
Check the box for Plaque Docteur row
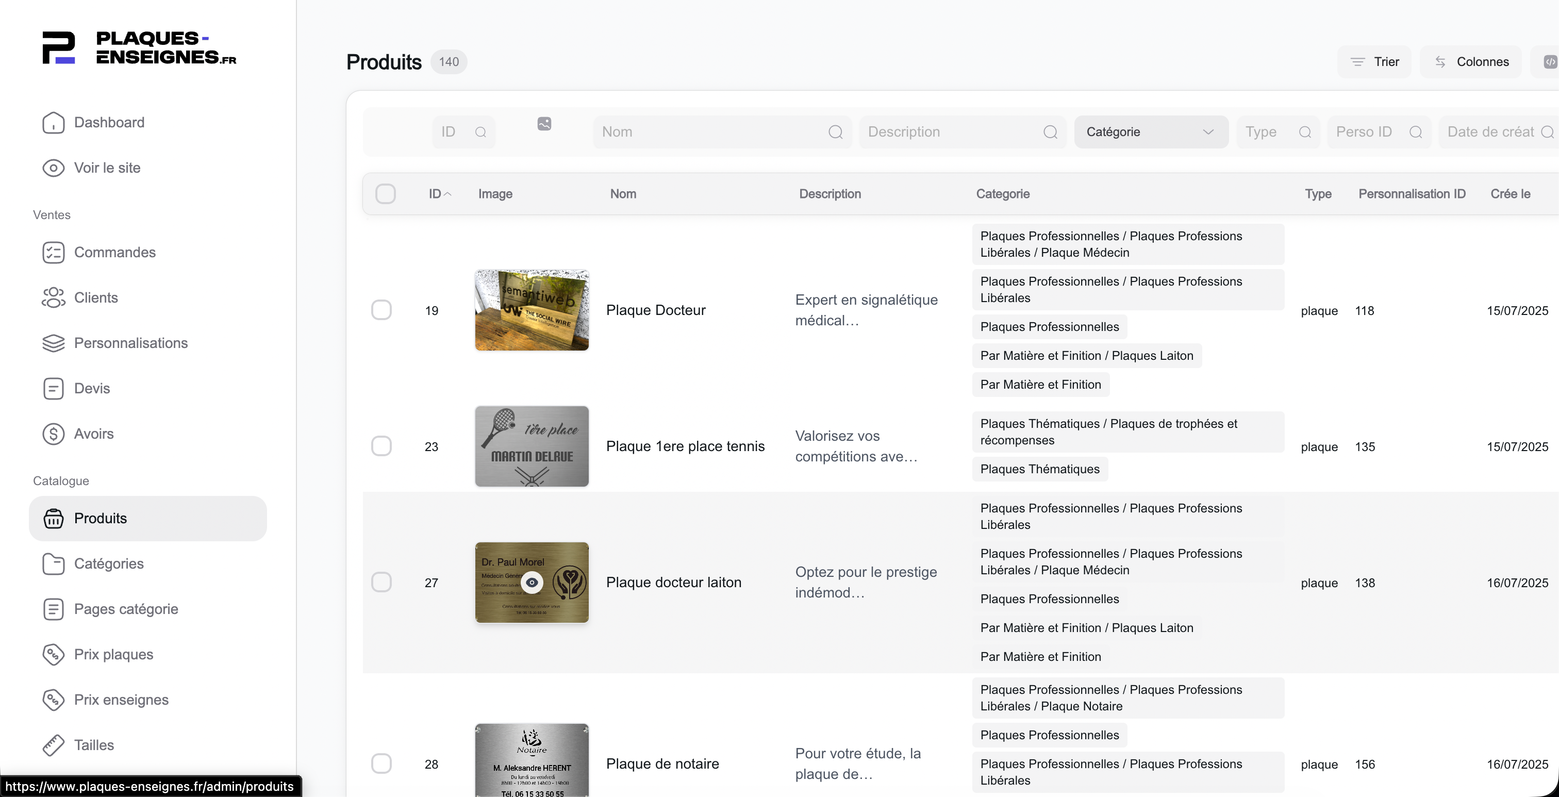(382, 310)
